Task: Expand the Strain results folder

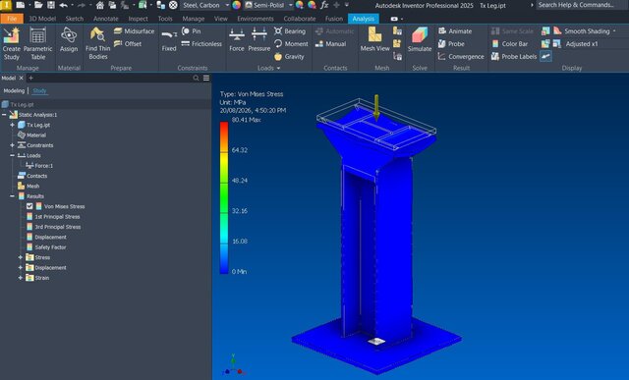Action: pos(20,278)
